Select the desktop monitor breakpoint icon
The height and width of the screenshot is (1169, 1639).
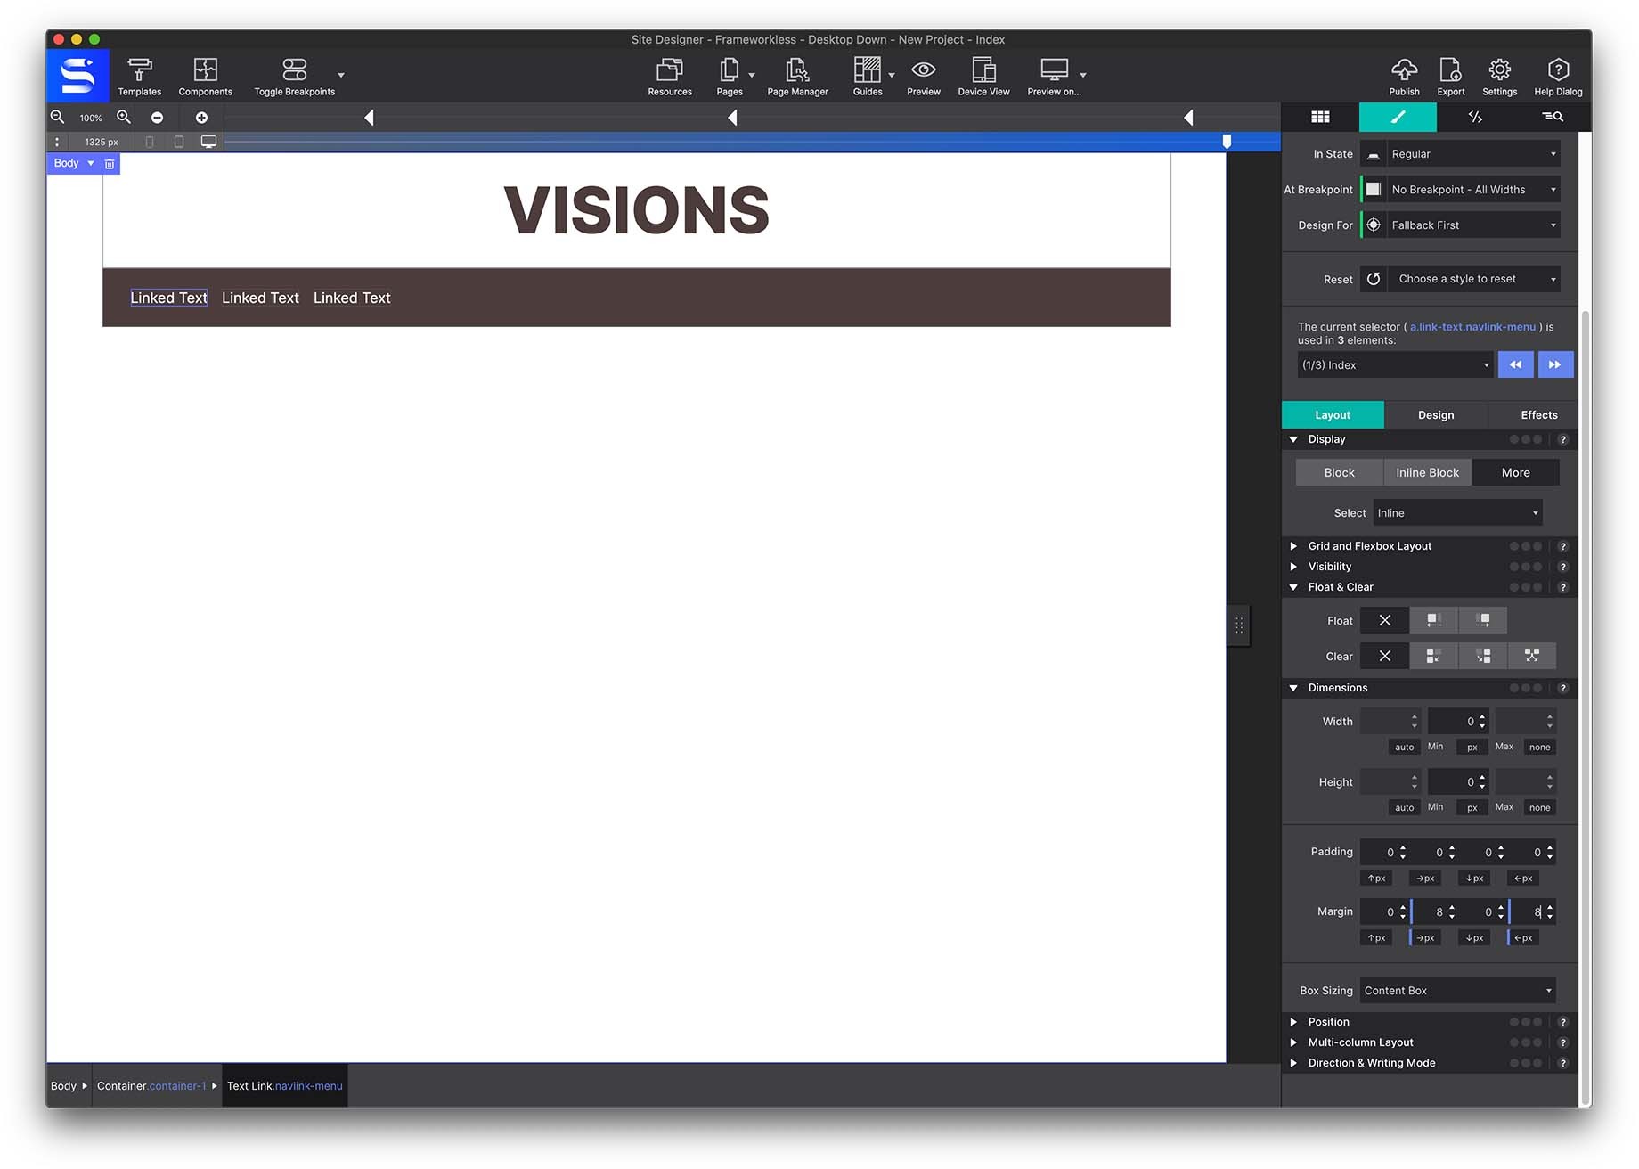click(208, 142)
